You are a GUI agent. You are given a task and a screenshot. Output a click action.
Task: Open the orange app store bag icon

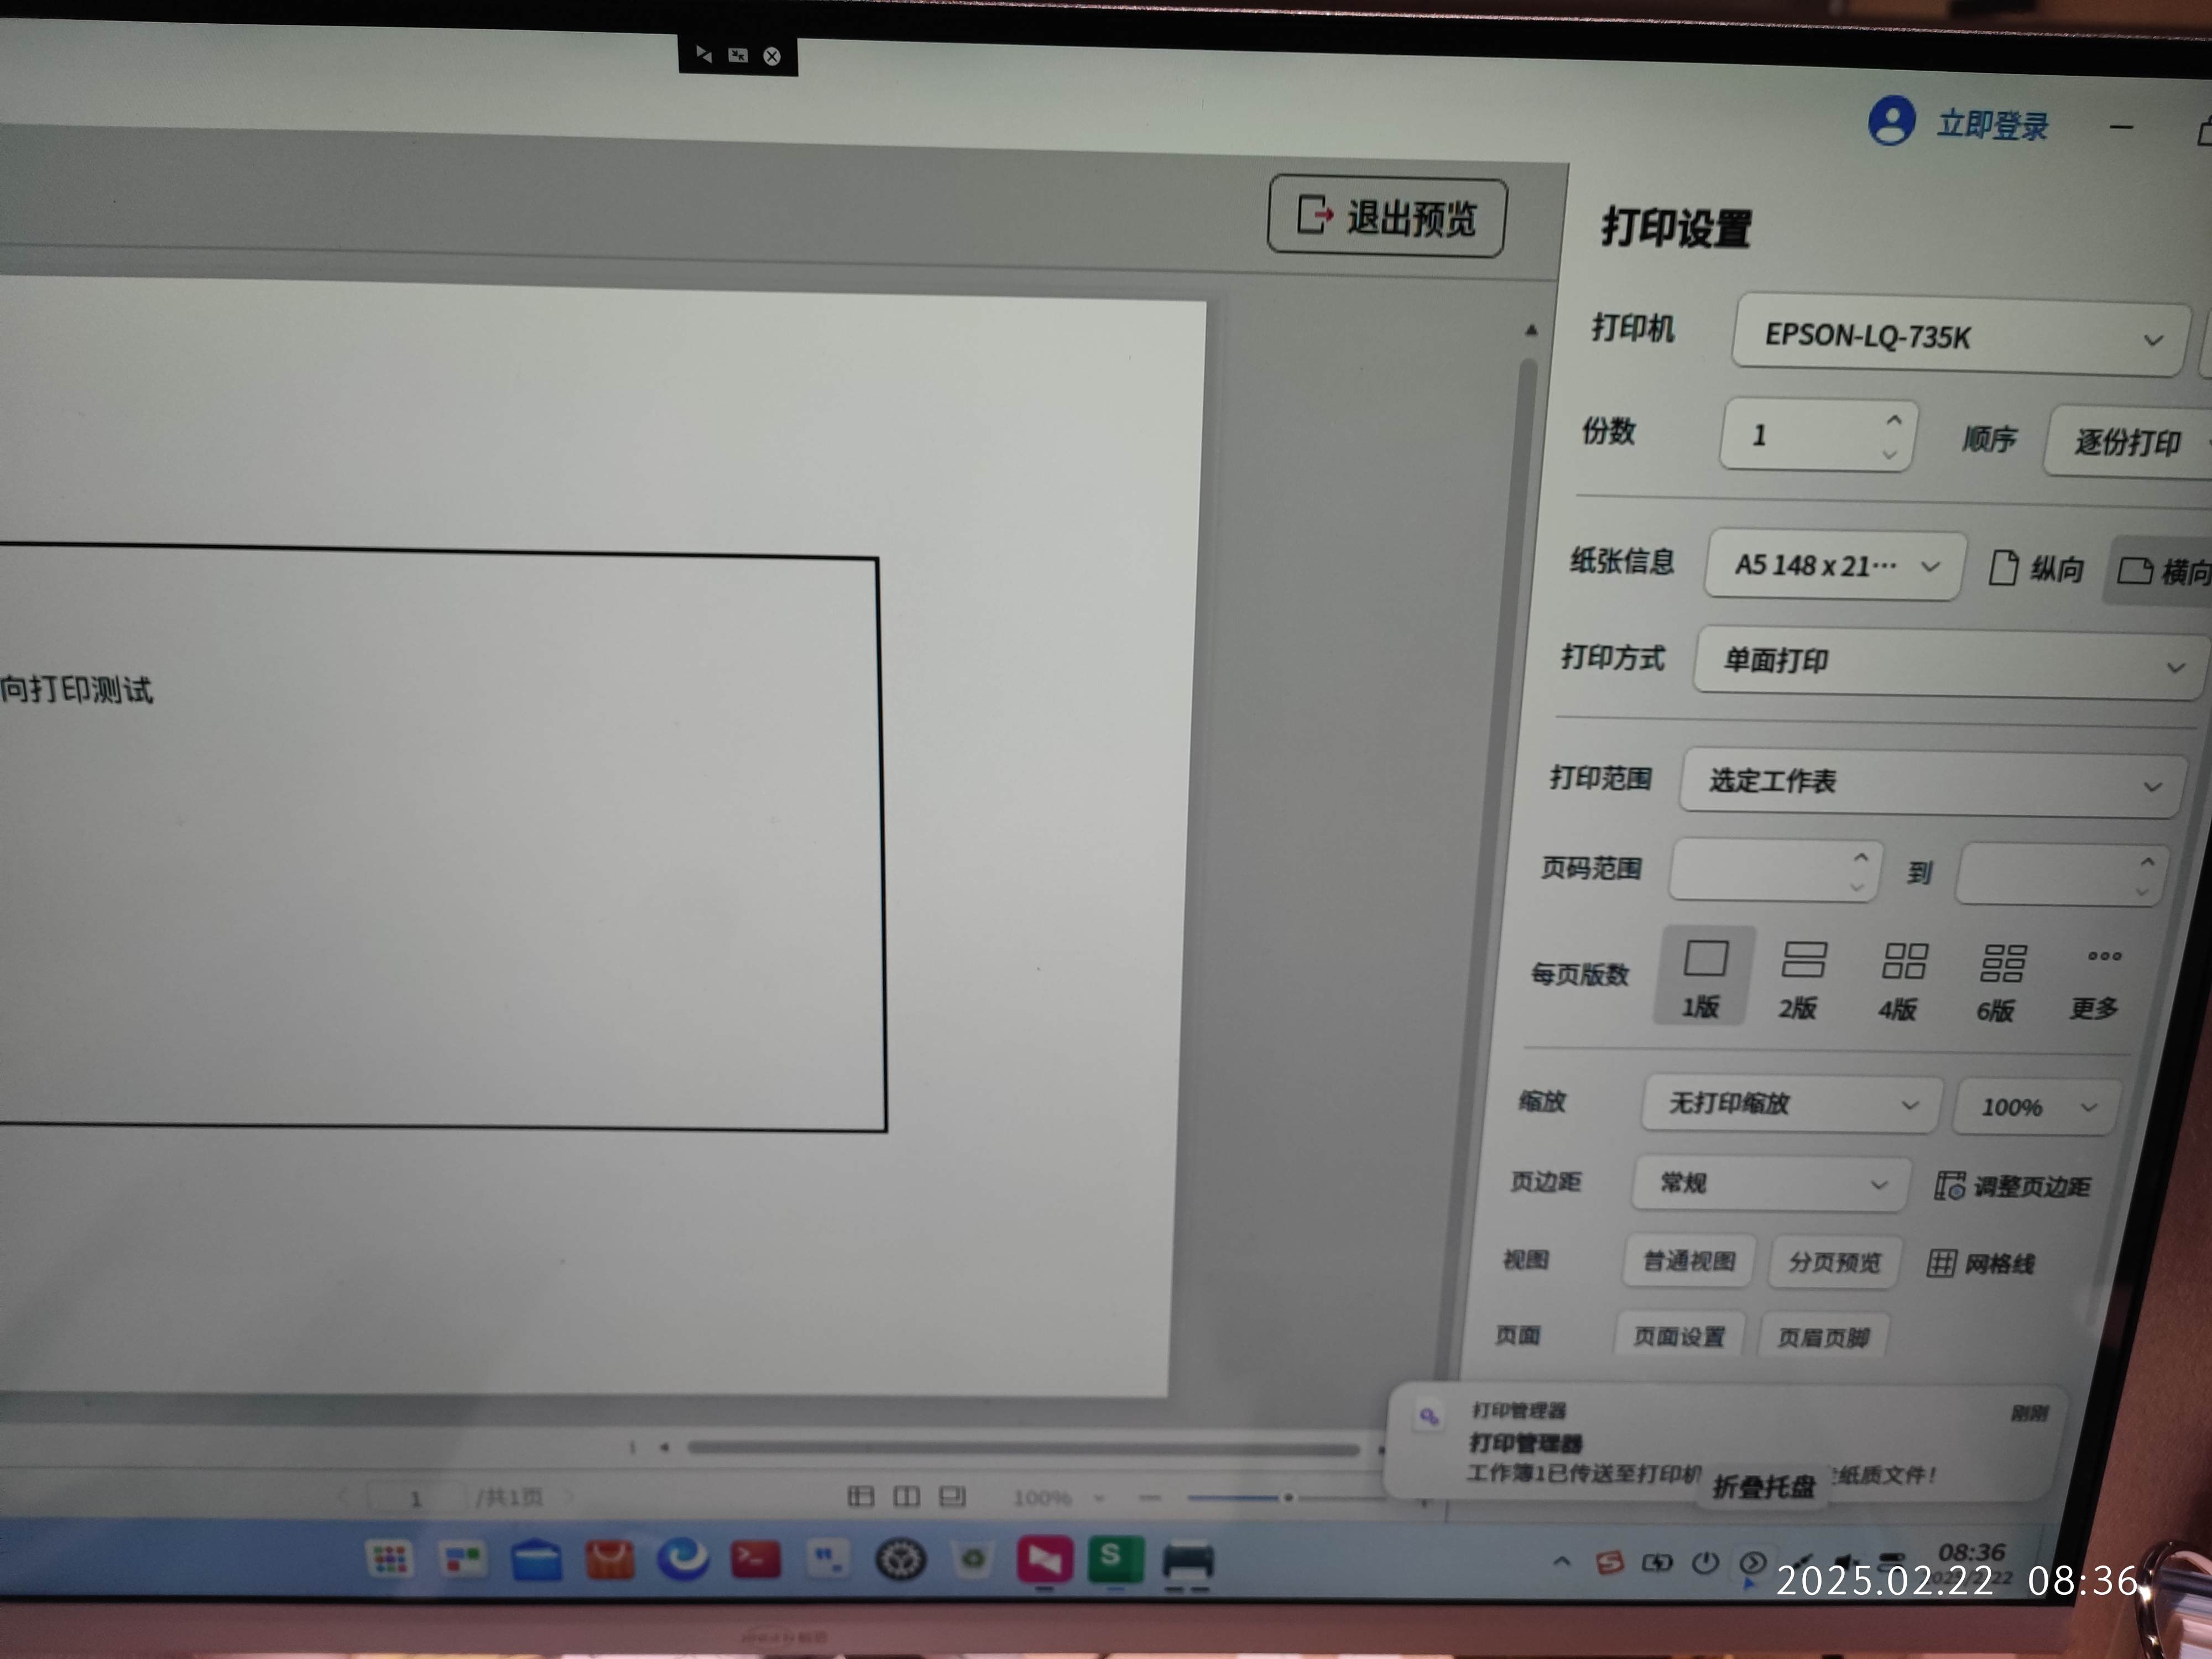coord(609,1559)
